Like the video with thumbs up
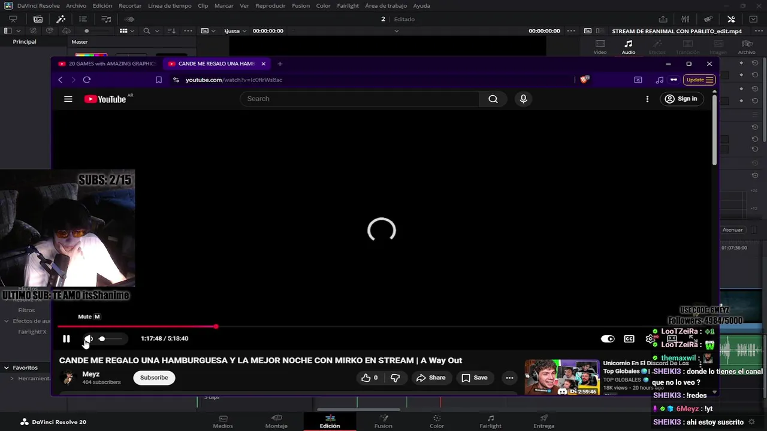 click(x=370, y=378)
